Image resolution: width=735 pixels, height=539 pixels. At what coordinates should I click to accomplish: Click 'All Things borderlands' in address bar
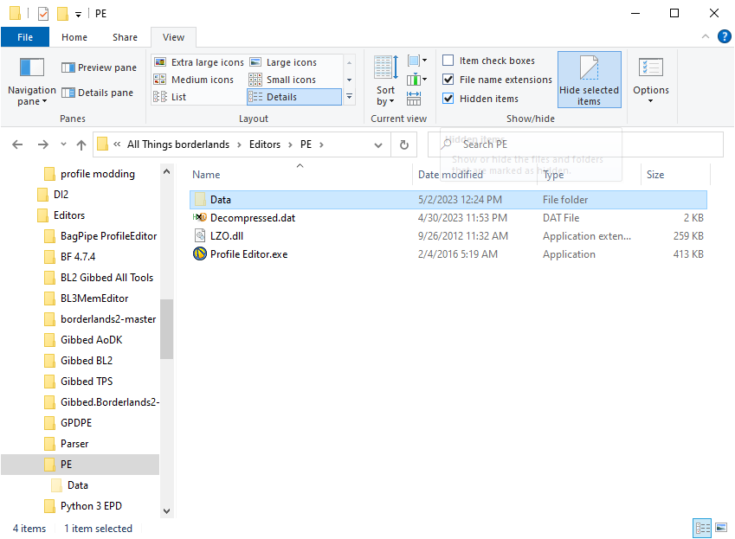tap(178, 144)
